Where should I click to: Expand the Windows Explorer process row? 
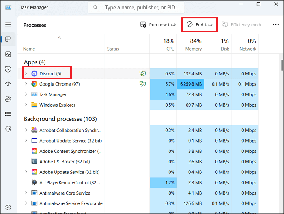tap(26, 105)
